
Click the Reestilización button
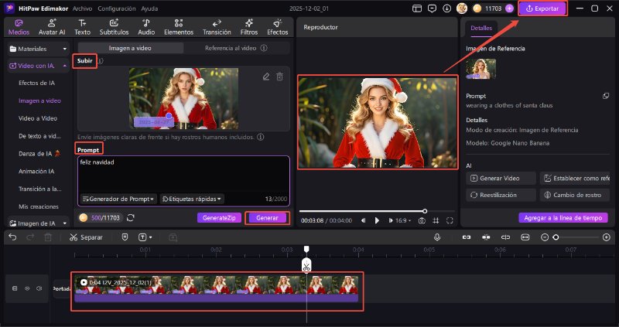click(501, 195)
